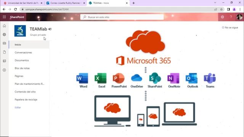Open the Chrome three-dot menu
Viewport: 244px width, 137px height.
point(240,9)
